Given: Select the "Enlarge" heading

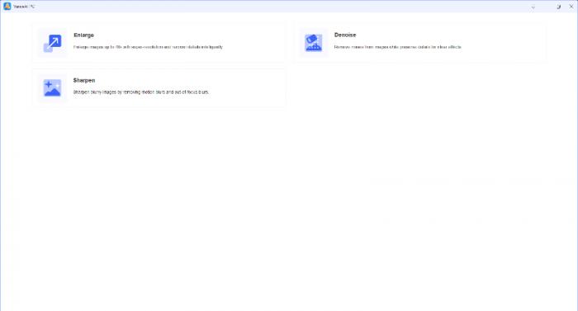Looking at the screenshot, I should tap(83, 35).
